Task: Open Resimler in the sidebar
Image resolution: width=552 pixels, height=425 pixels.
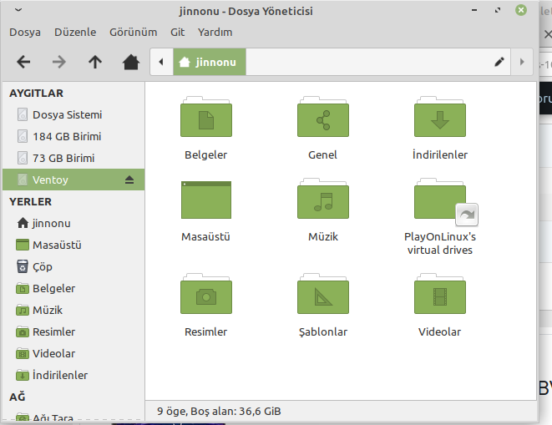Action: 73,331
